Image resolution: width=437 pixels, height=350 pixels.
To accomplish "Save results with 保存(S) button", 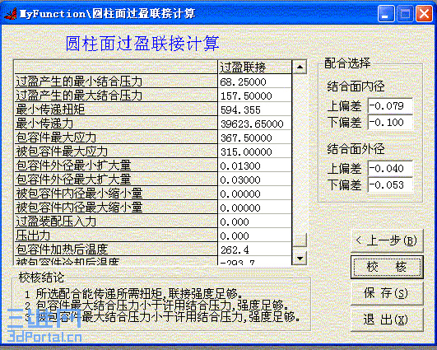I will 387,293.
